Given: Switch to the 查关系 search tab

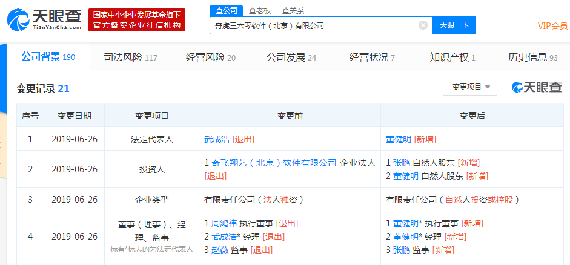Looking at the screenshot, I should (x=293, y=11).
